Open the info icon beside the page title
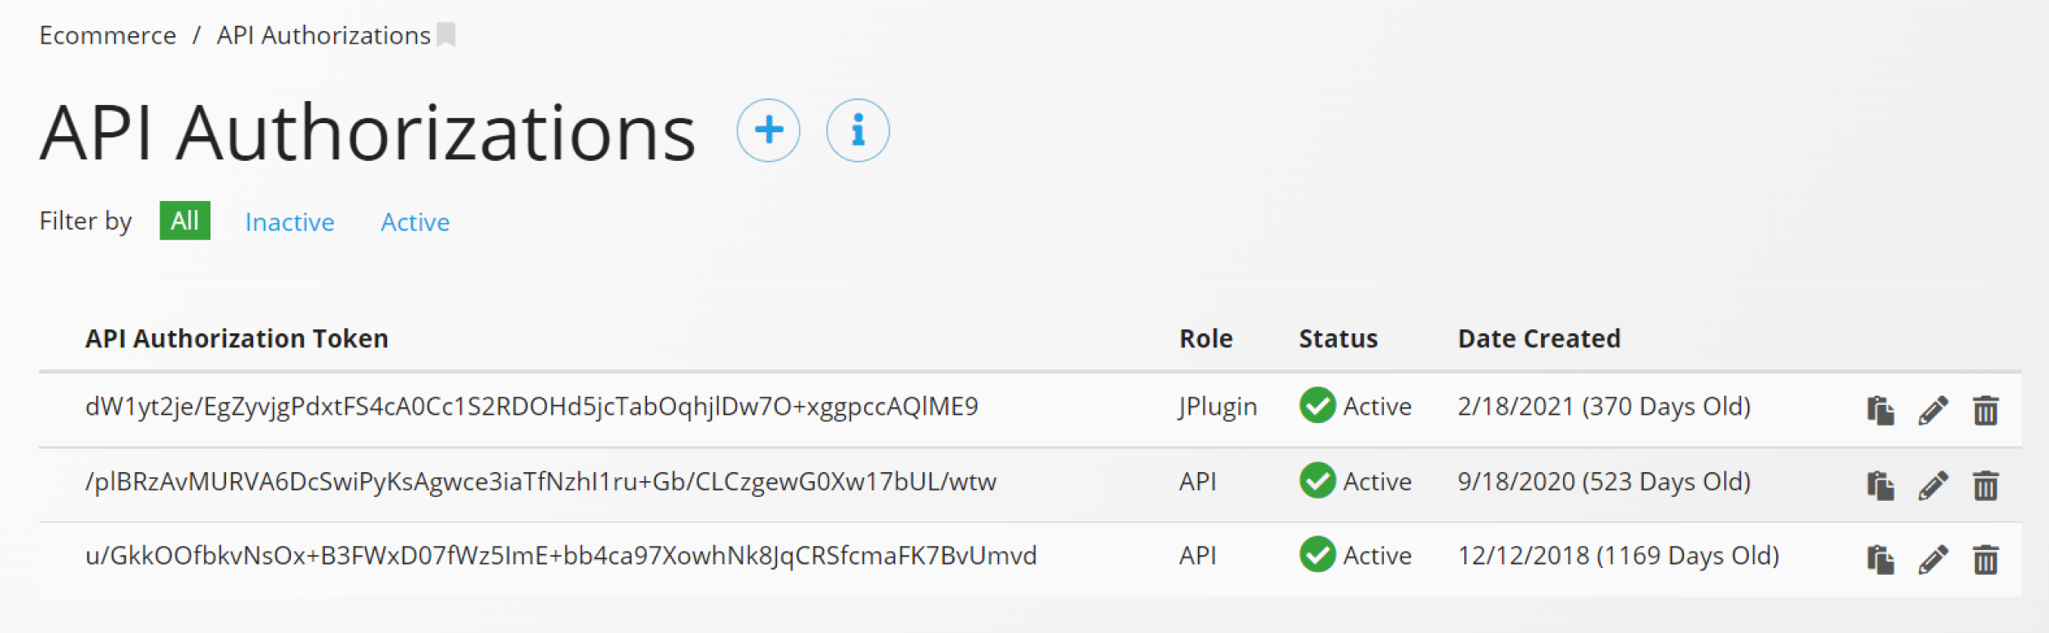This screenshot has width=2049, height=633. click(858, 131)
